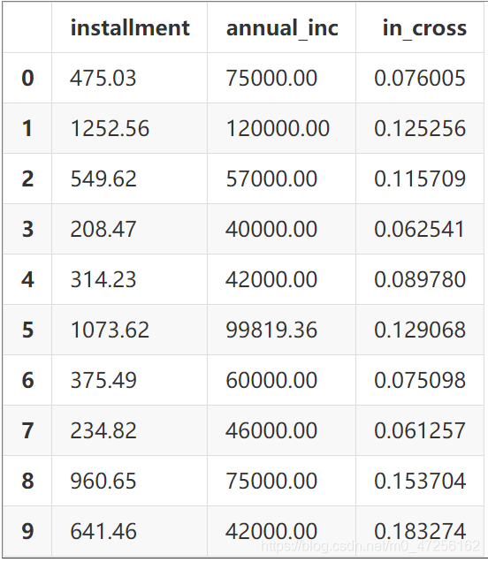
Task: Click installment value 234.82
Action: (x=103, y=430)
